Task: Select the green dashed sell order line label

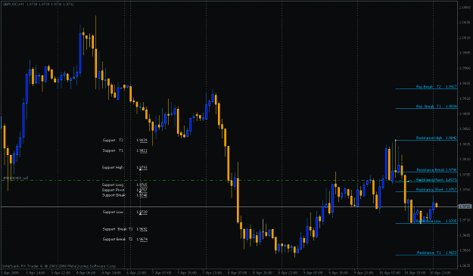Action: pyautogui.click(x=15, y=178)
